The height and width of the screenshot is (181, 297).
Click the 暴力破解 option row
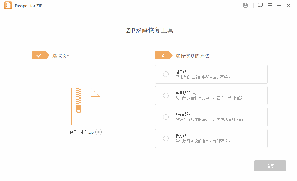(x=211, y=138)
